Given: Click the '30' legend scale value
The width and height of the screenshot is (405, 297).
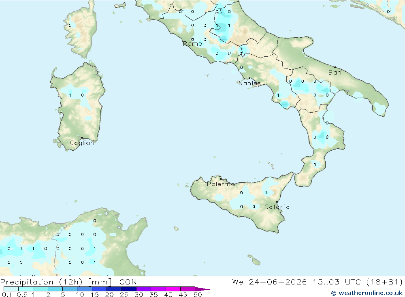Looking at the screenshot, I should (139, 295).
